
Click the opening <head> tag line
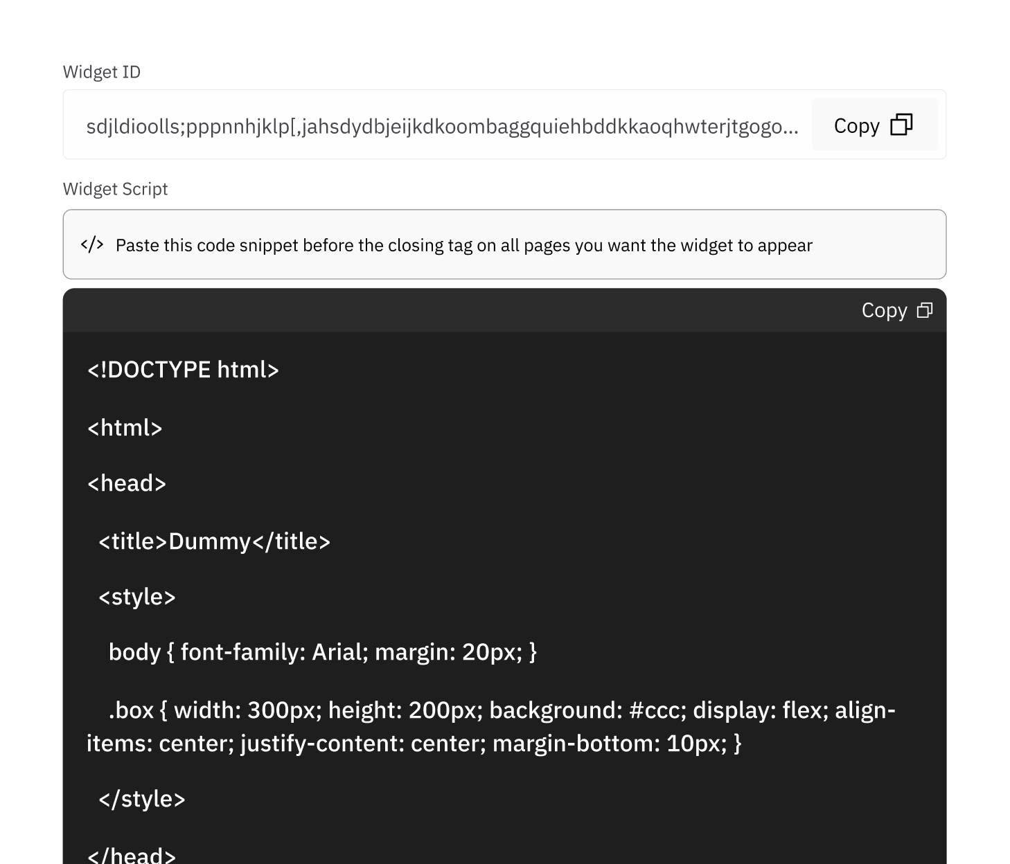point(127,483)
